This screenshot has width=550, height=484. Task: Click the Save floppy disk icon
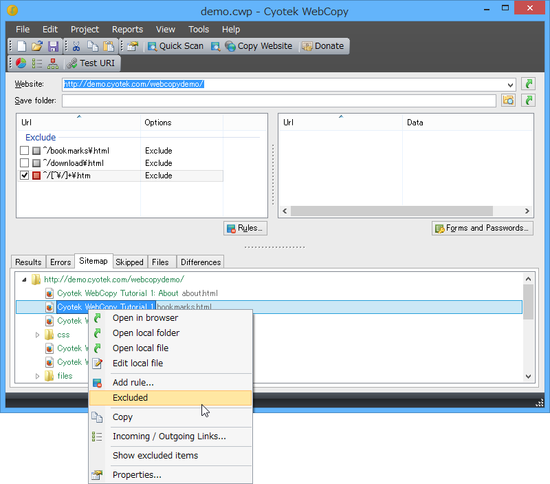click(x=53, y=46)
